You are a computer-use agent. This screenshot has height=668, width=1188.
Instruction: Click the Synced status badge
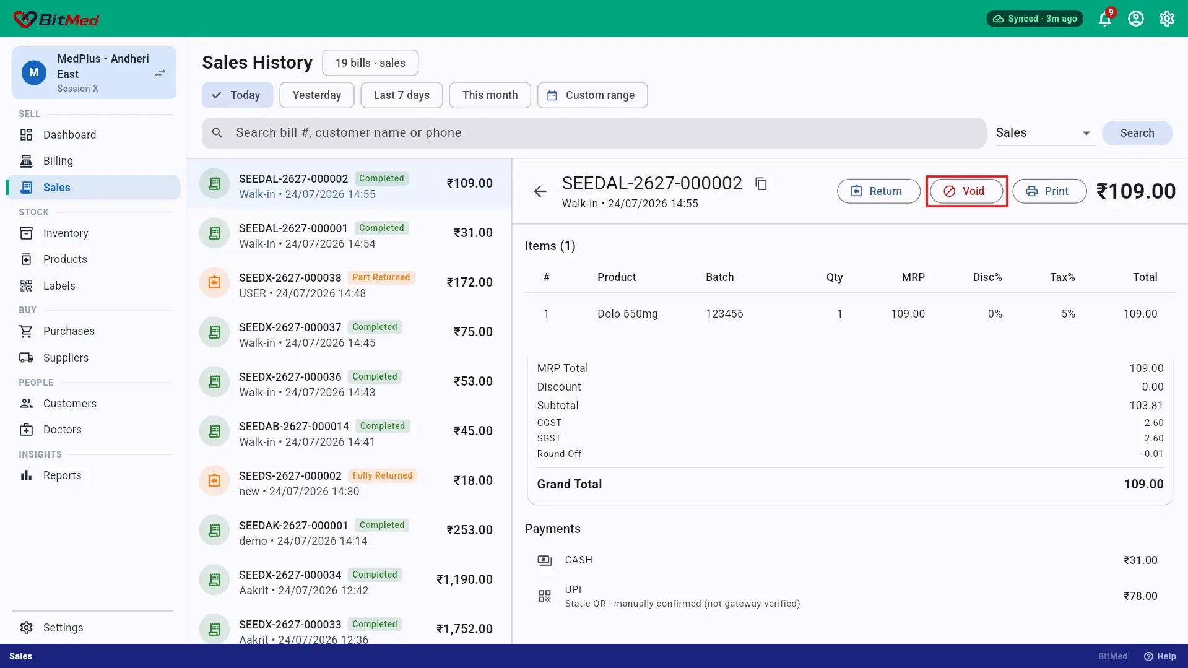tap(1034, 19)
